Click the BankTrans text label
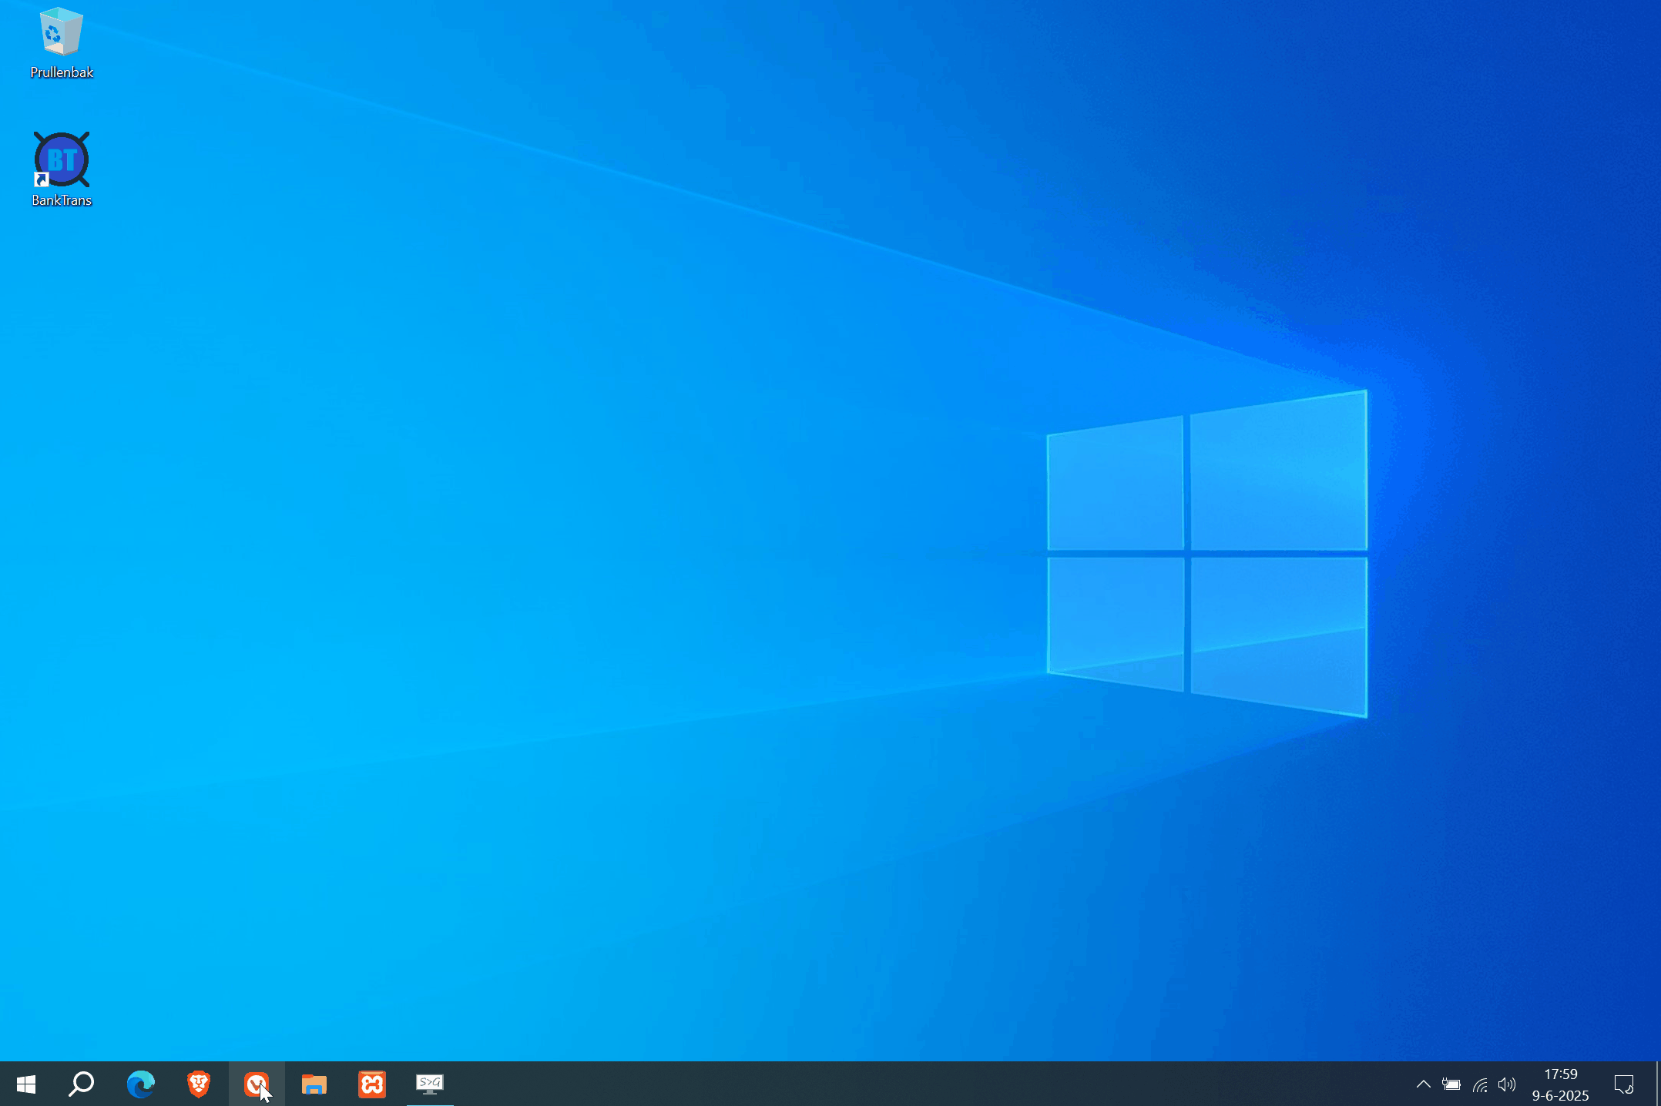This screenshot has width=1661, height=1106. click(62, 200)
